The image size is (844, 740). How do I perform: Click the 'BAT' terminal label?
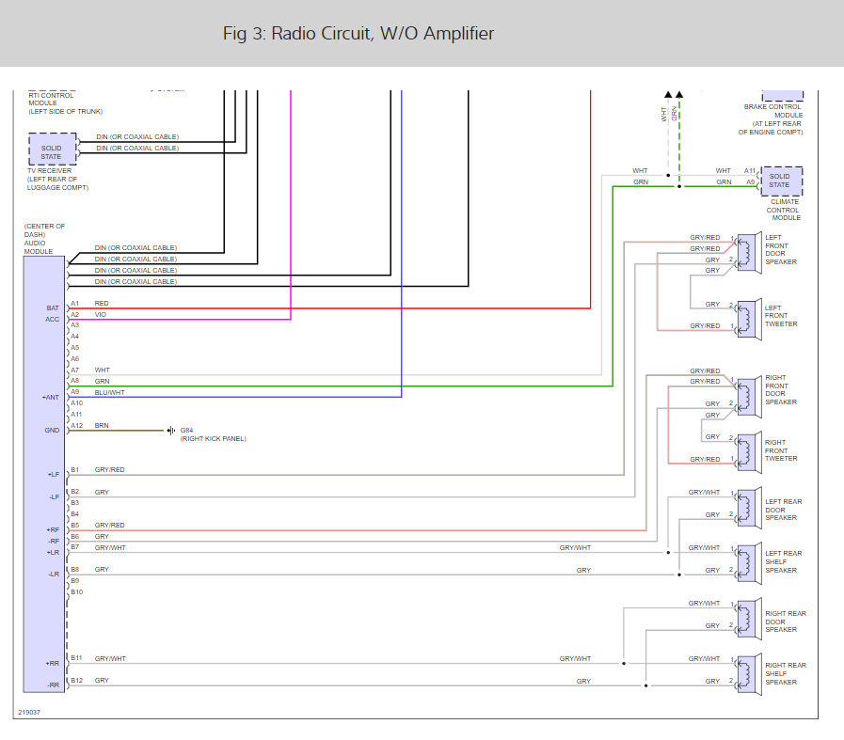point(53,308)
